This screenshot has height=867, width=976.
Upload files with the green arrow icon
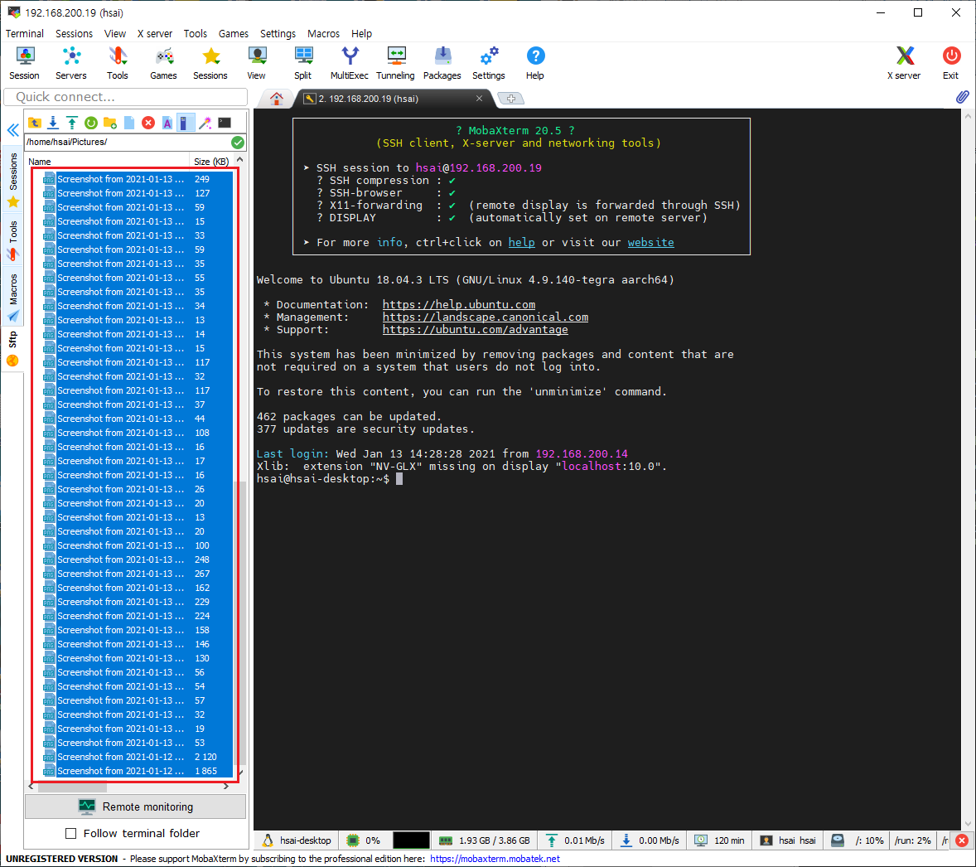tap(72, 123)
